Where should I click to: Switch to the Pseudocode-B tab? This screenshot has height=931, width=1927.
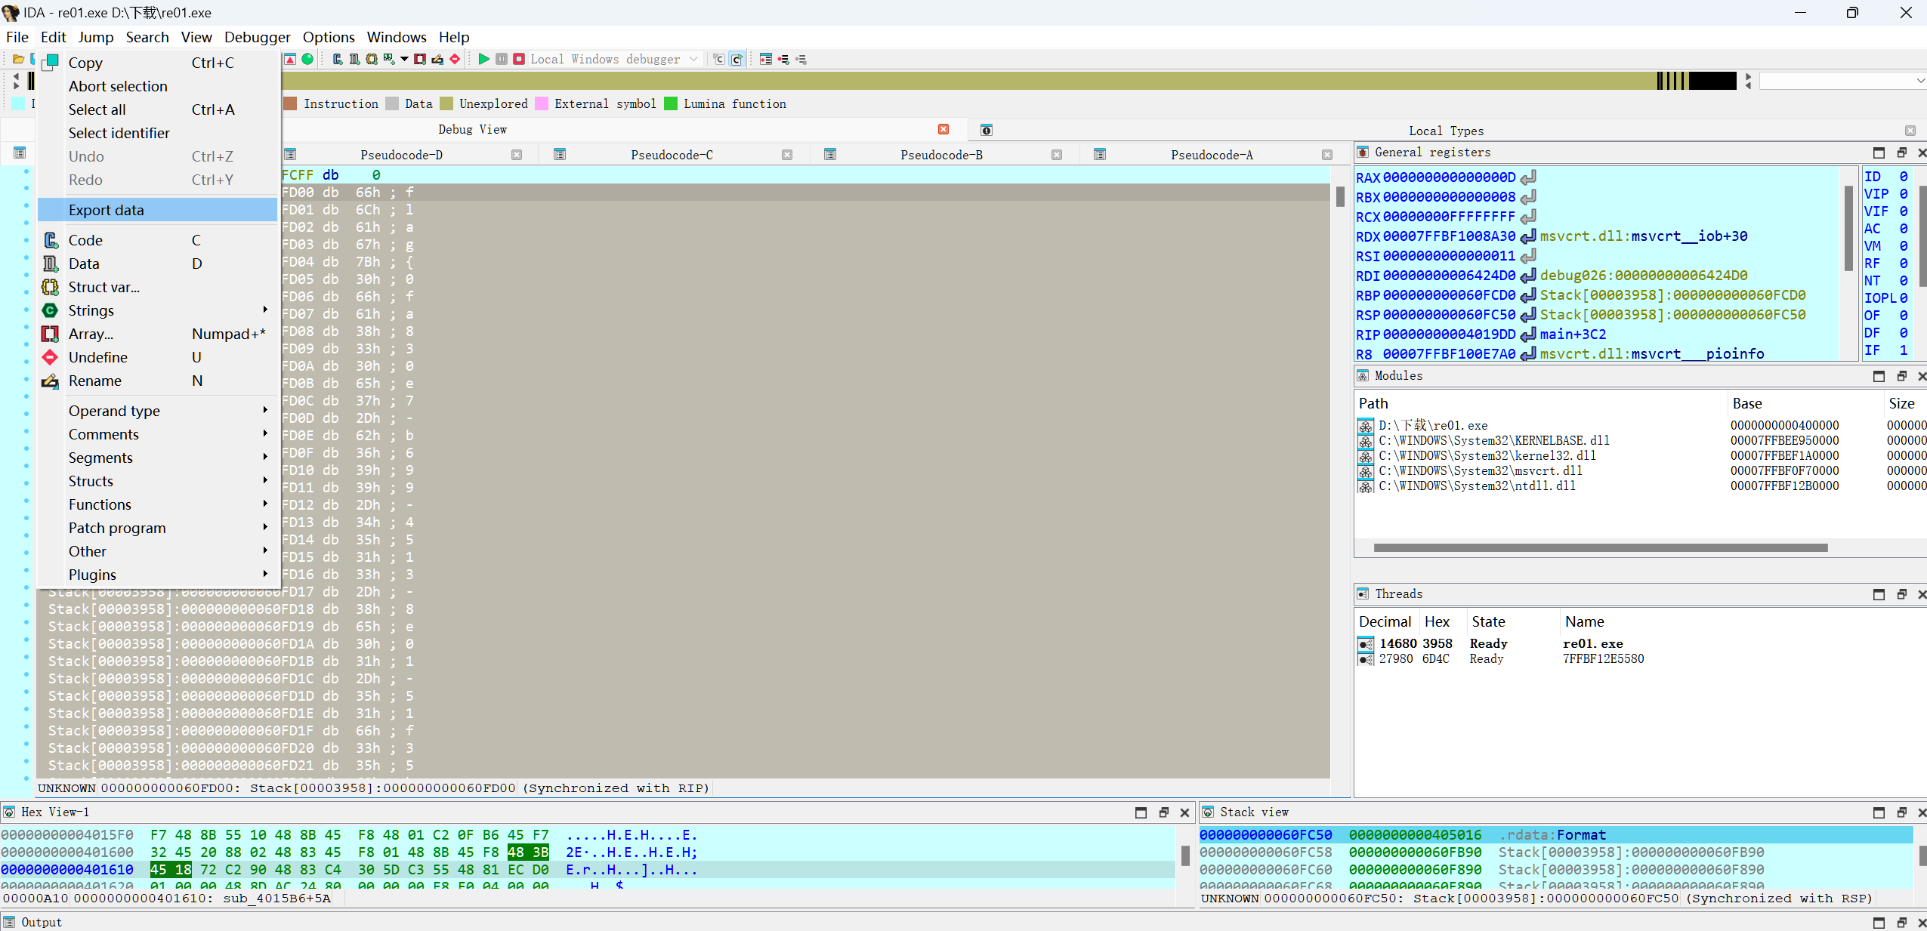point(941,155)
